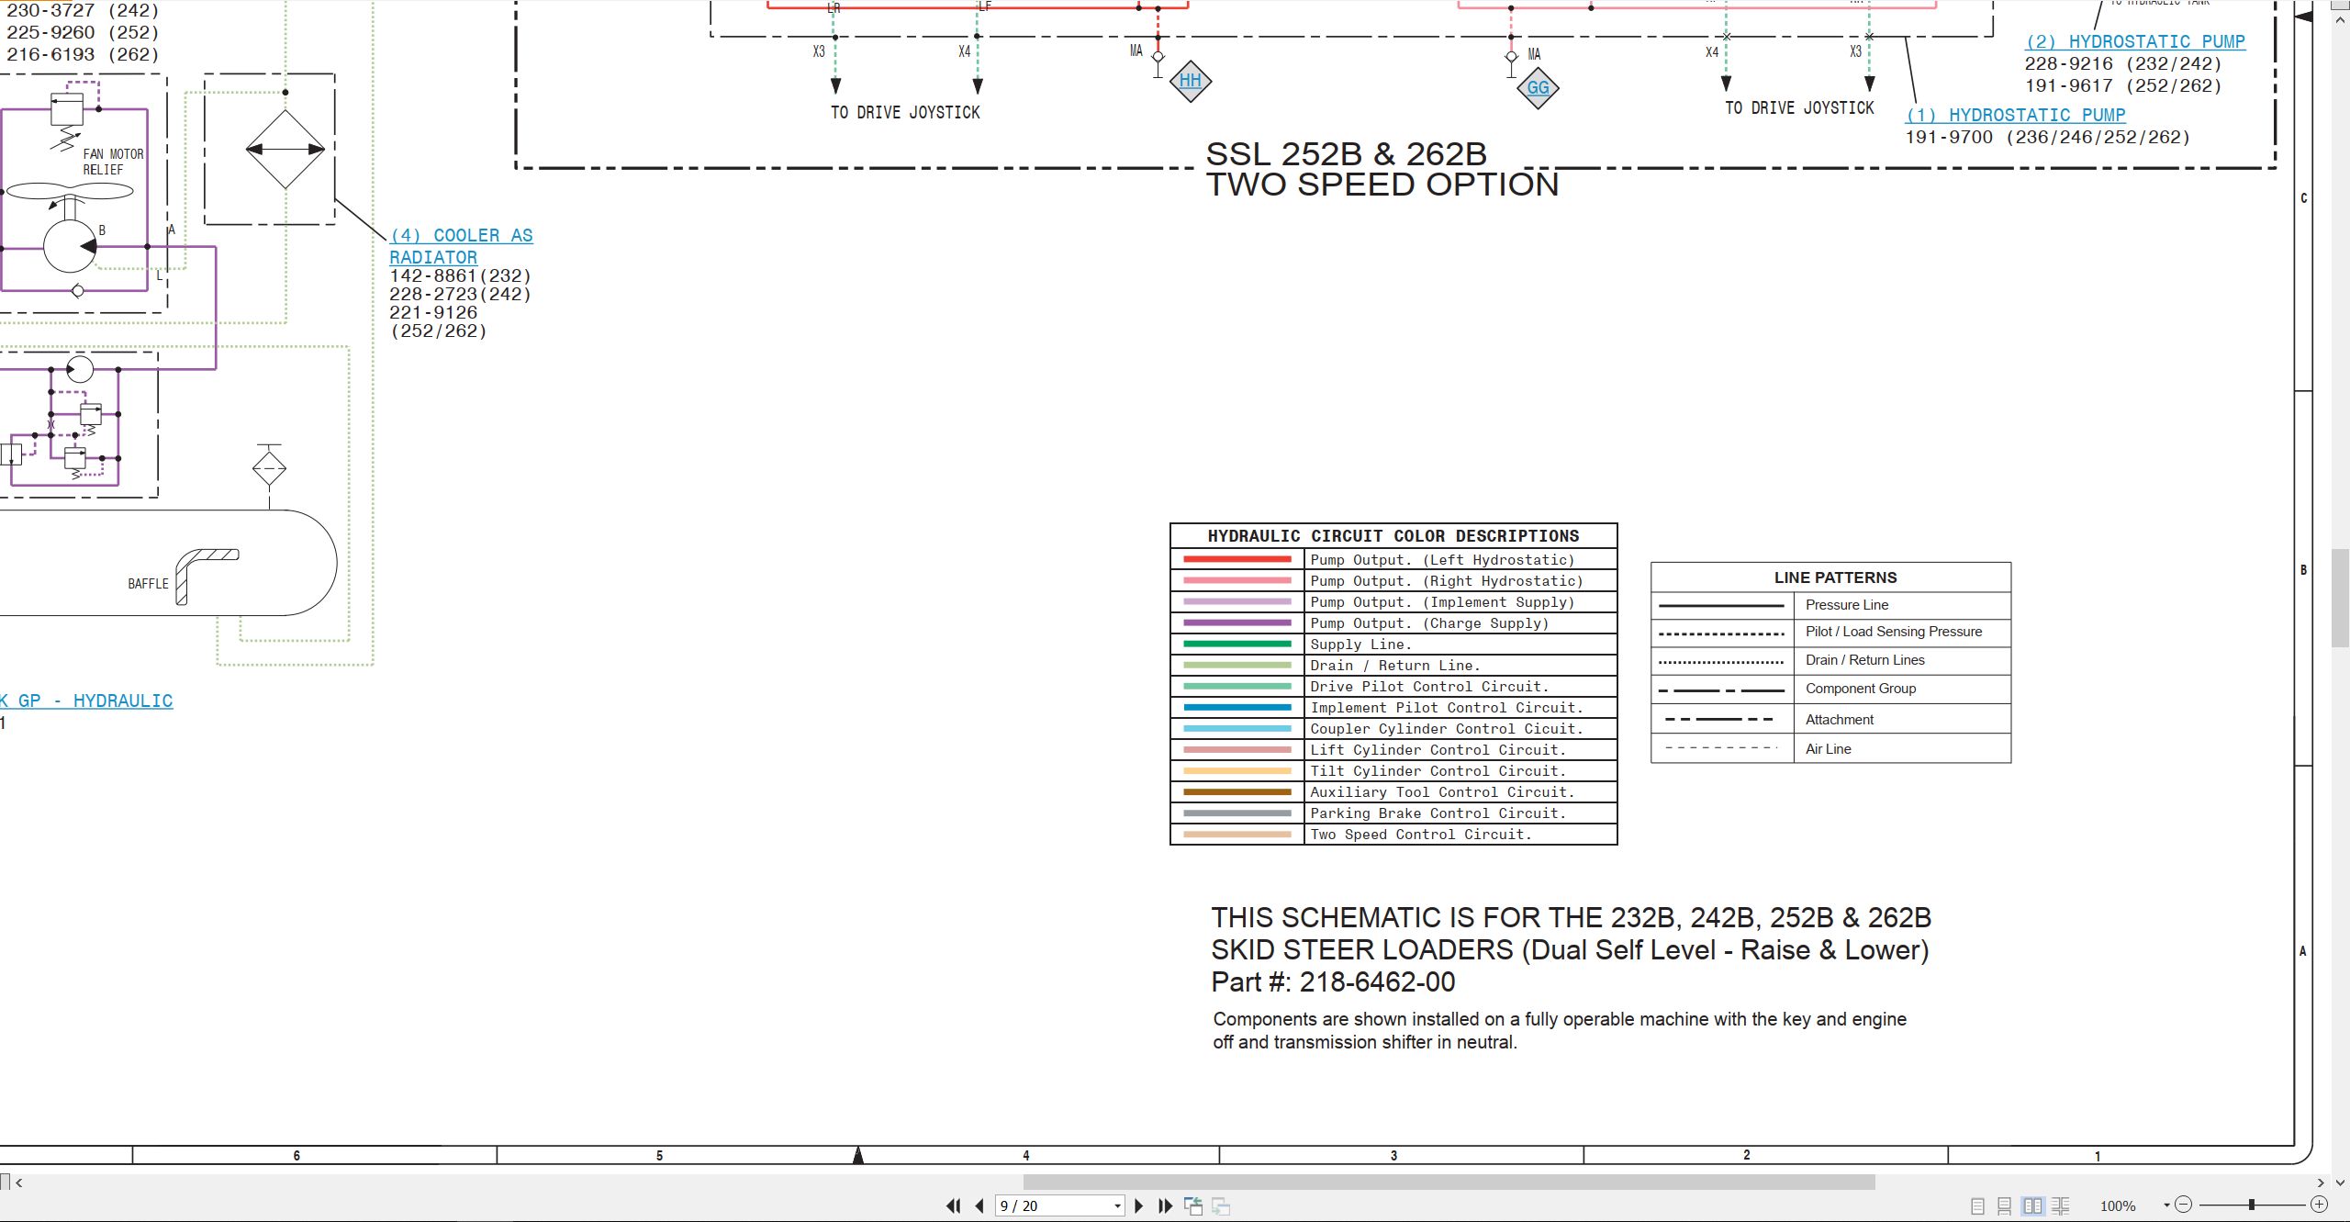
Task: Click the pink Right Hydrostatic color swatch
Action: tap(1237, 580)
